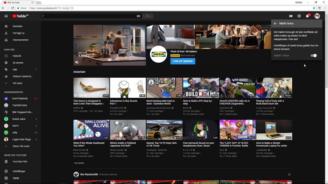Go back from Mørkt tema panel
The width and height of the screenshot is (328, 184).
pos(275,24)
